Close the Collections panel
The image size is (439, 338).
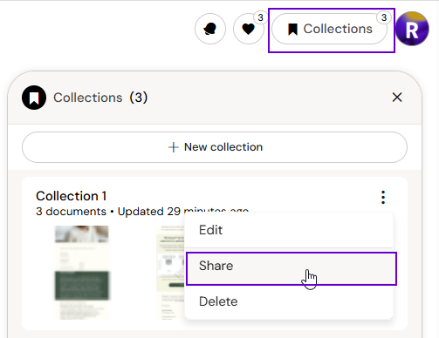pyautogui.click(x=397, y=98)
